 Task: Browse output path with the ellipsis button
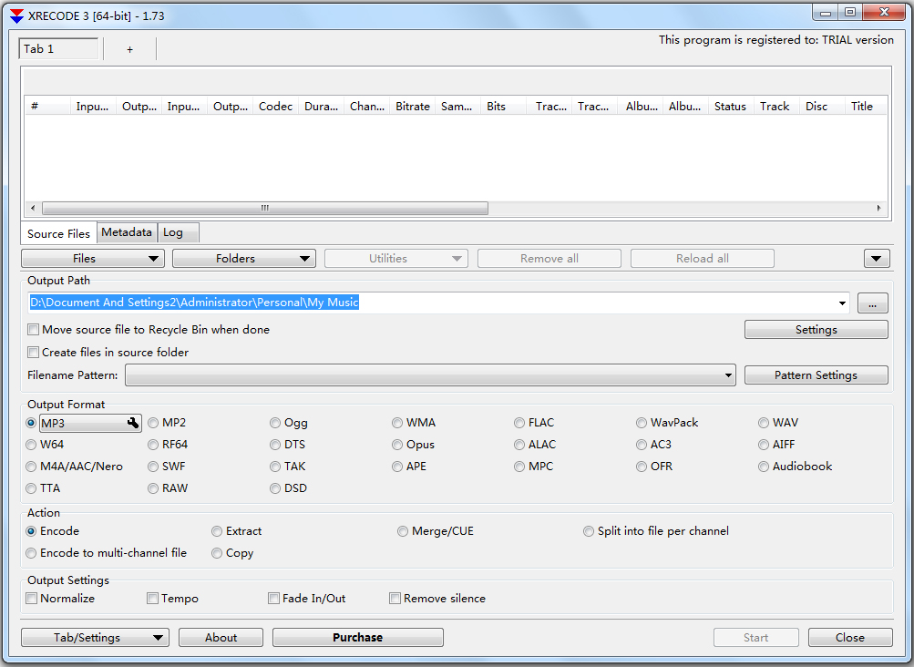tap(872, 303)
